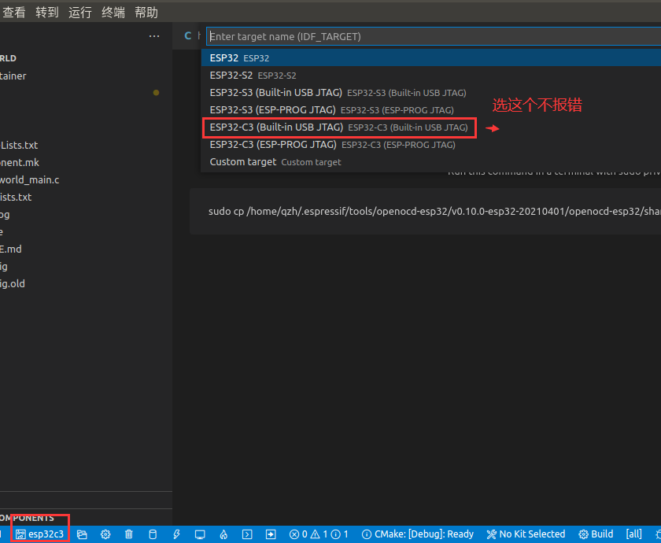661x543 pixels.
Task: Select ESP32-S2 target option
Action: click(x=431, y=75)
